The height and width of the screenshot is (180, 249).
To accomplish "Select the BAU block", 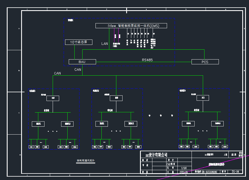I will tap(82, 62).
